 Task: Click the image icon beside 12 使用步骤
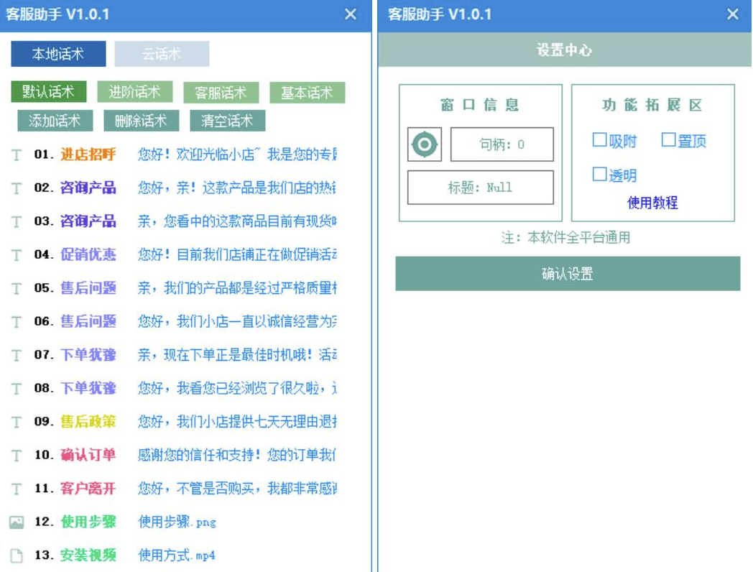coord(17,522)
